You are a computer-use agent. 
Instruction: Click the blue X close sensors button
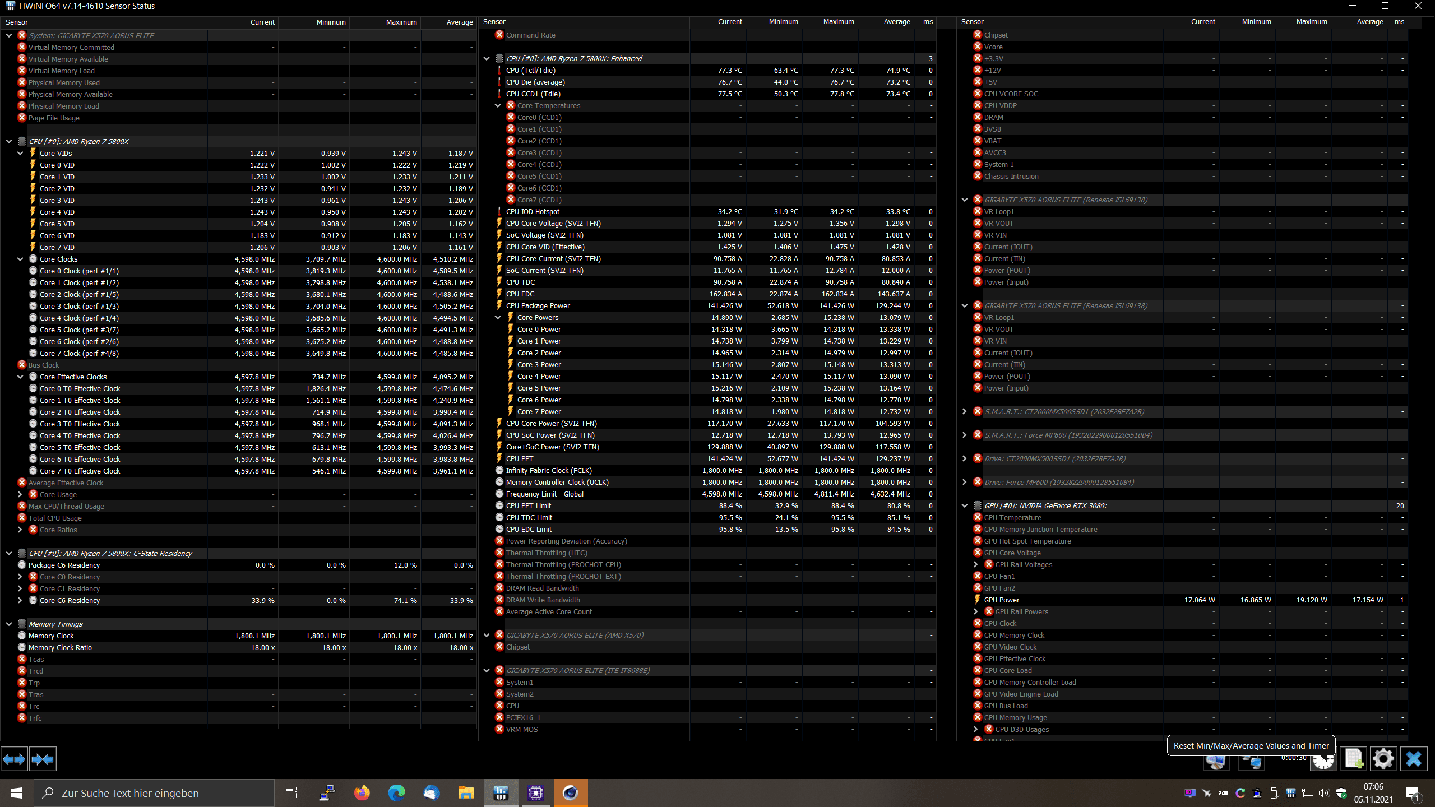coord(1413,759)
